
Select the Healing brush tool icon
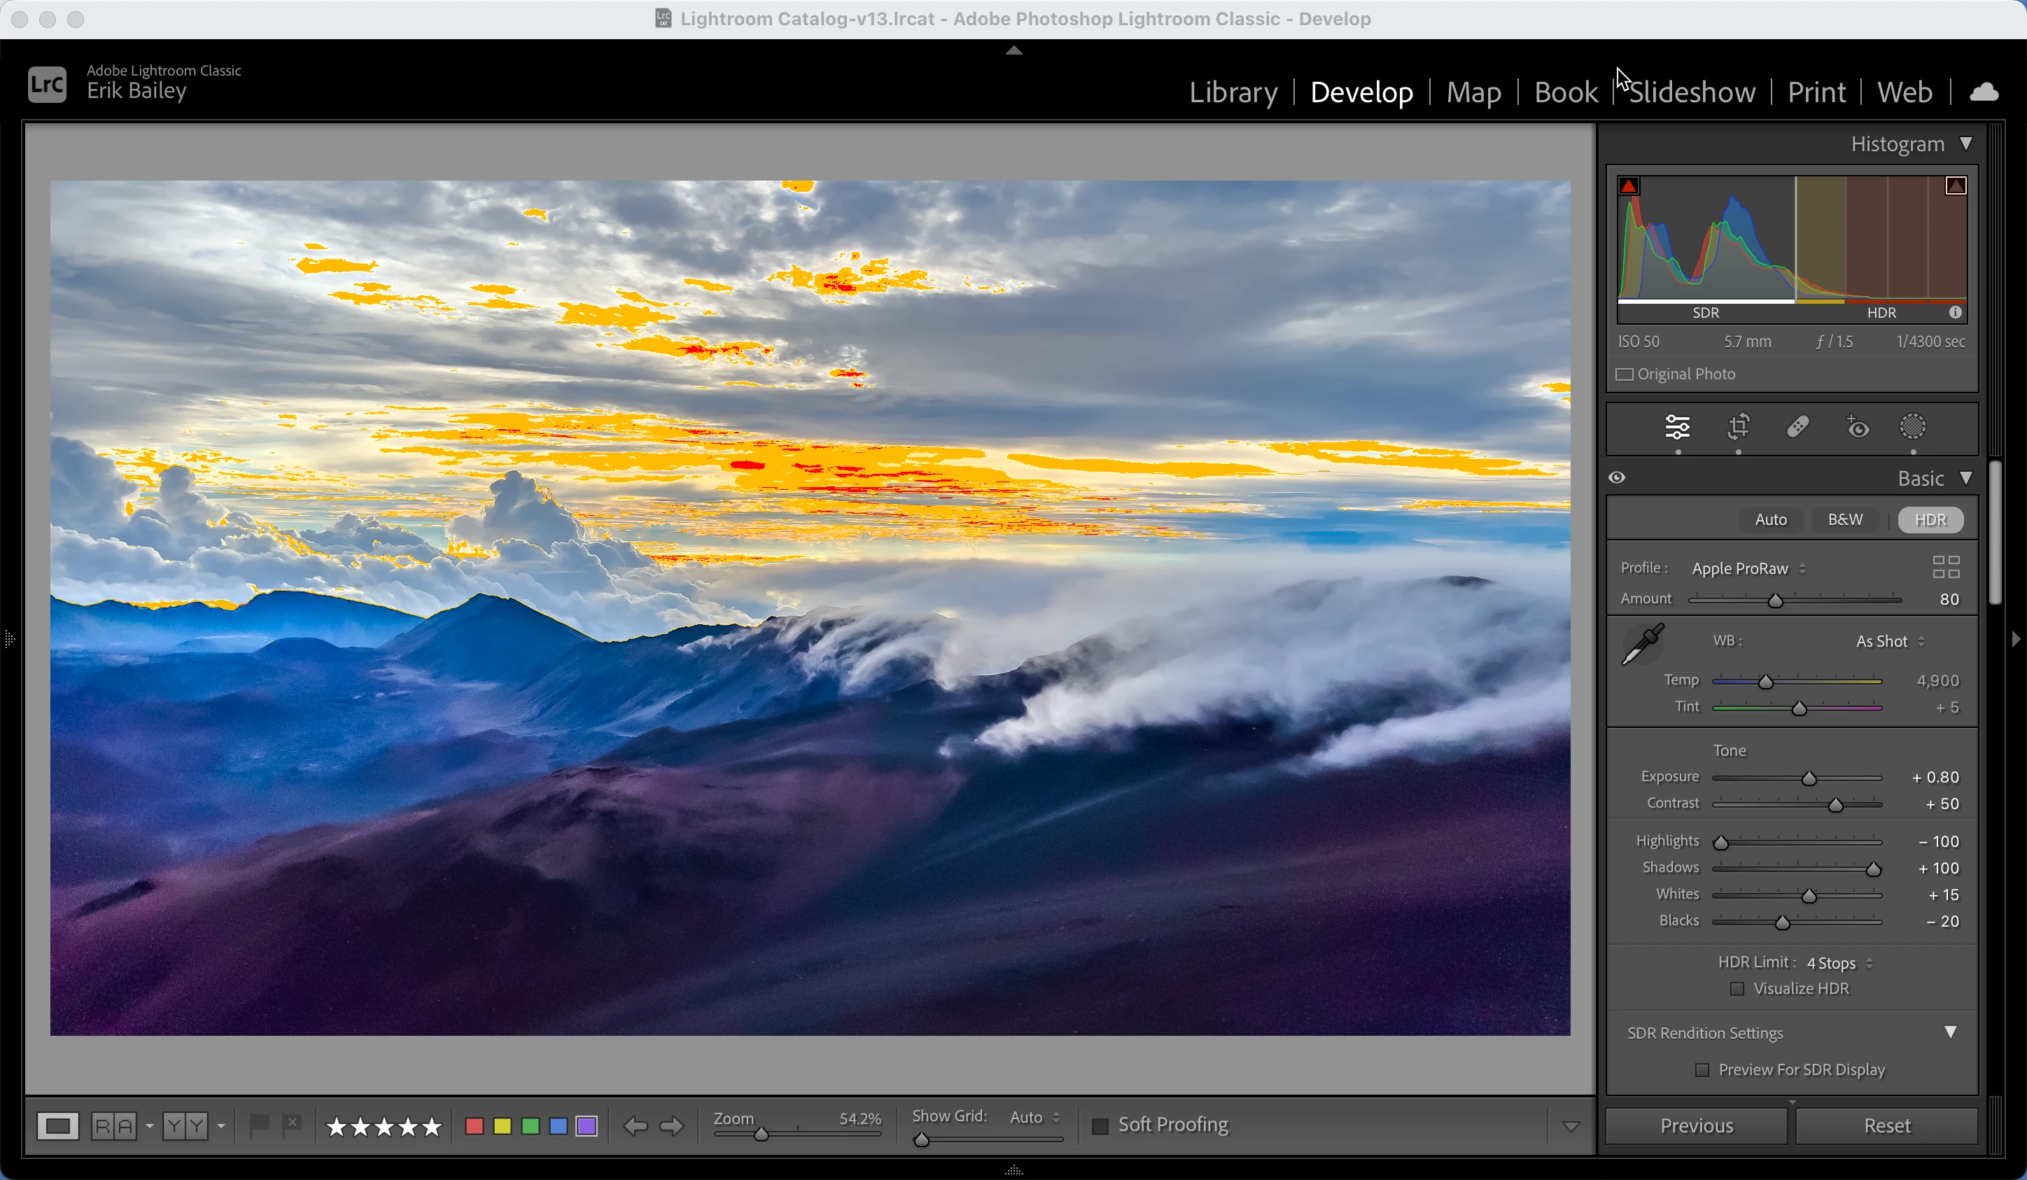coord(1797,426)
